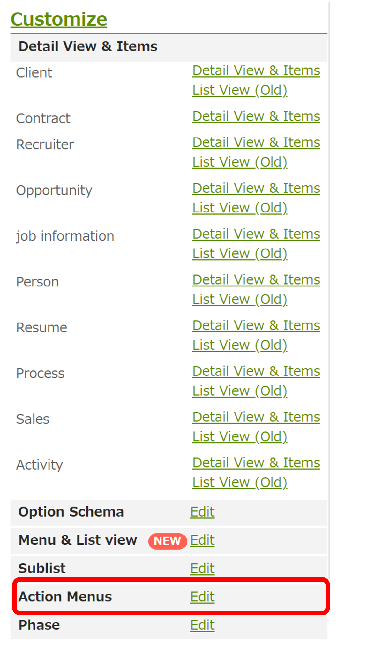
Task: Edit the Menu & List view
Action: 202,540
